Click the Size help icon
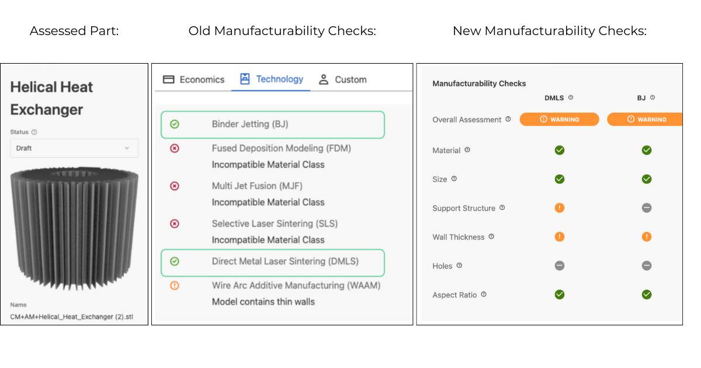 454,179
